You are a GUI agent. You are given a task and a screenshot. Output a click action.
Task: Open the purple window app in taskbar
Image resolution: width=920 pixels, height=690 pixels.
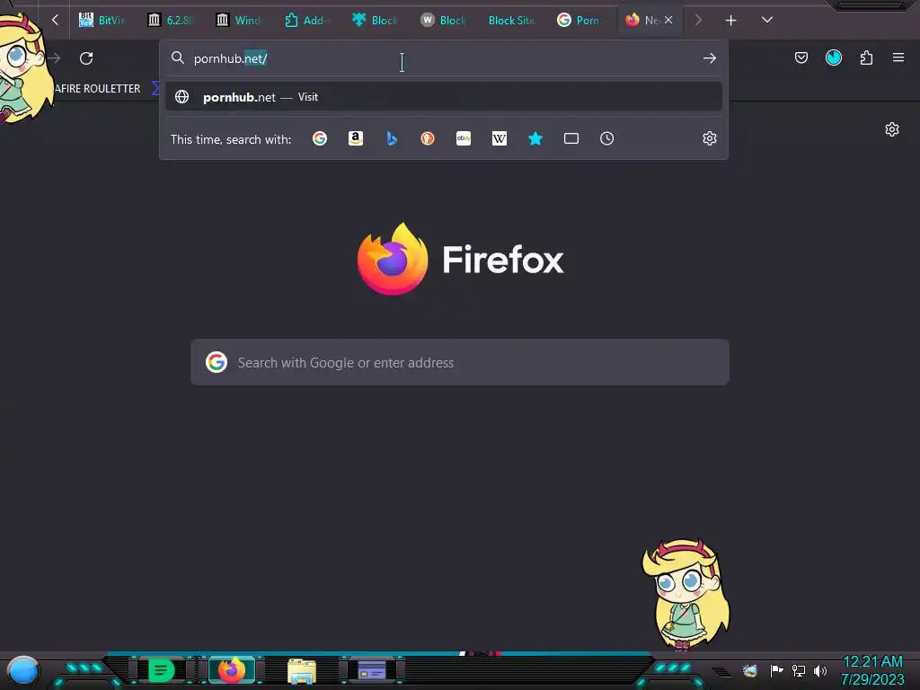372,670
